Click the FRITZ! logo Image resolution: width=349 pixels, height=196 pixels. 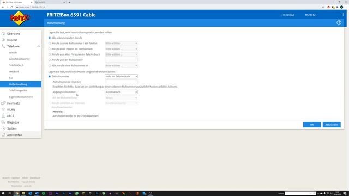(x=20, y=18)
